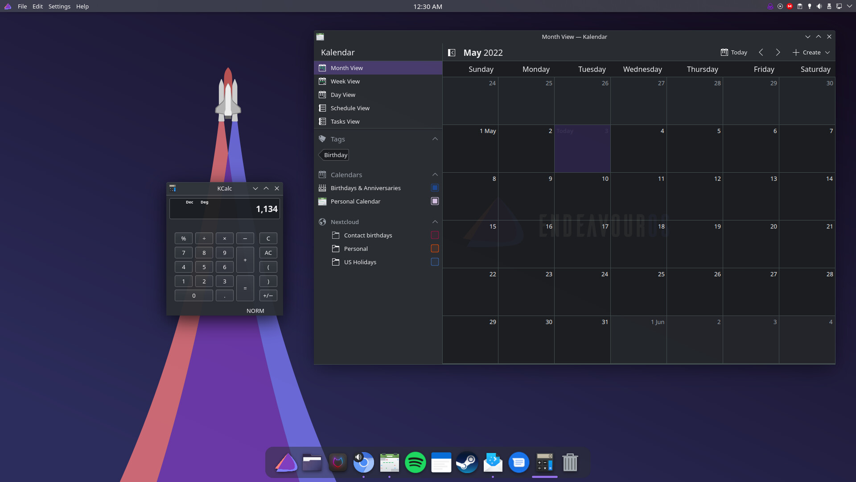Toggle Nextcloud Personal calendar checkbox
The image size is (856, 482).
(x=435, y=249)
